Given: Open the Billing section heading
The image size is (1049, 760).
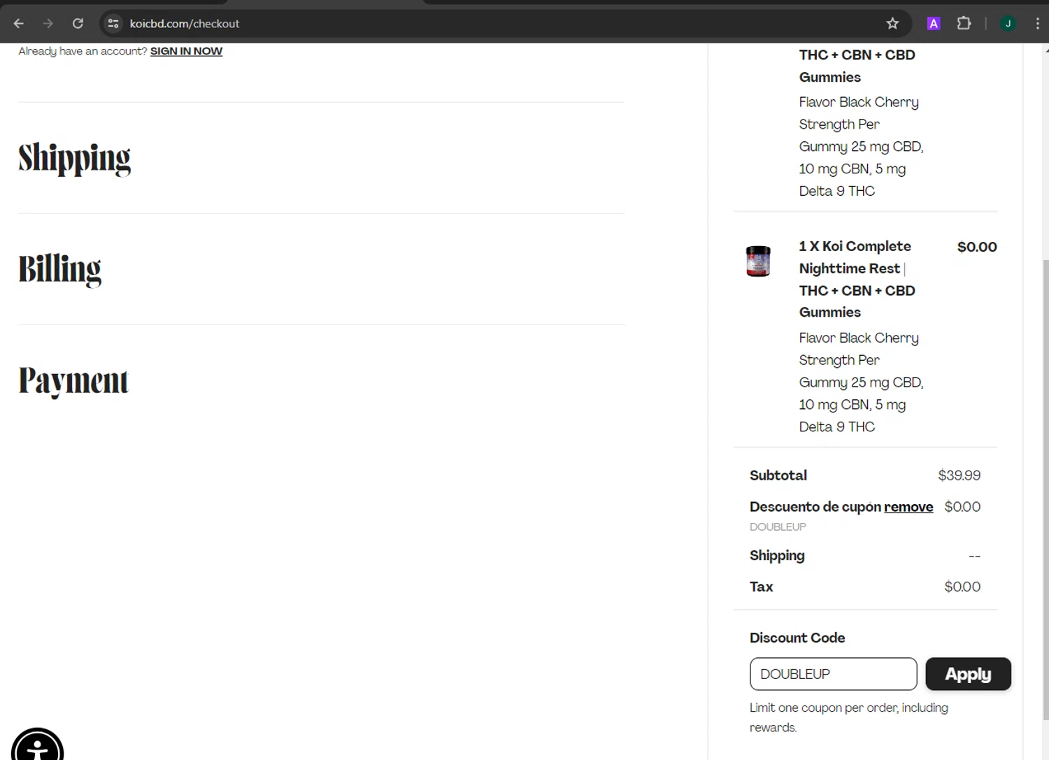Looking at the screenshot, I should click(59, 269).
